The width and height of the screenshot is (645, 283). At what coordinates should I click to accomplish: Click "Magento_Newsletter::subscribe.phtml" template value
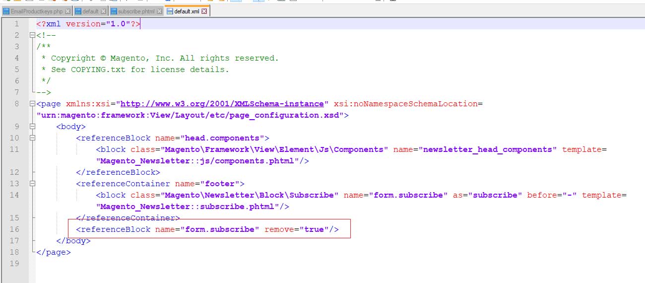click(188, 207)
